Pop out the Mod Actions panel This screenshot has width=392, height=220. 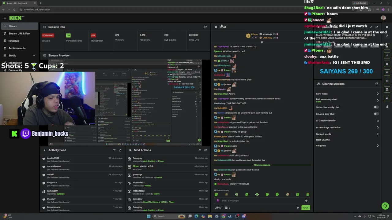tap(205, 150)
